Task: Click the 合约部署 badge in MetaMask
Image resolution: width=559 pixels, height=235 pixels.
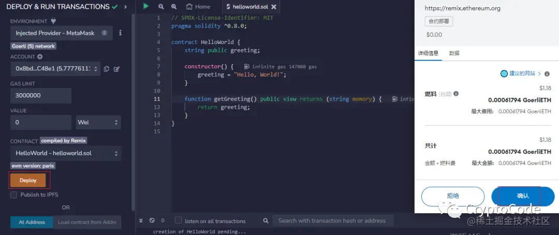Action: 439,21
